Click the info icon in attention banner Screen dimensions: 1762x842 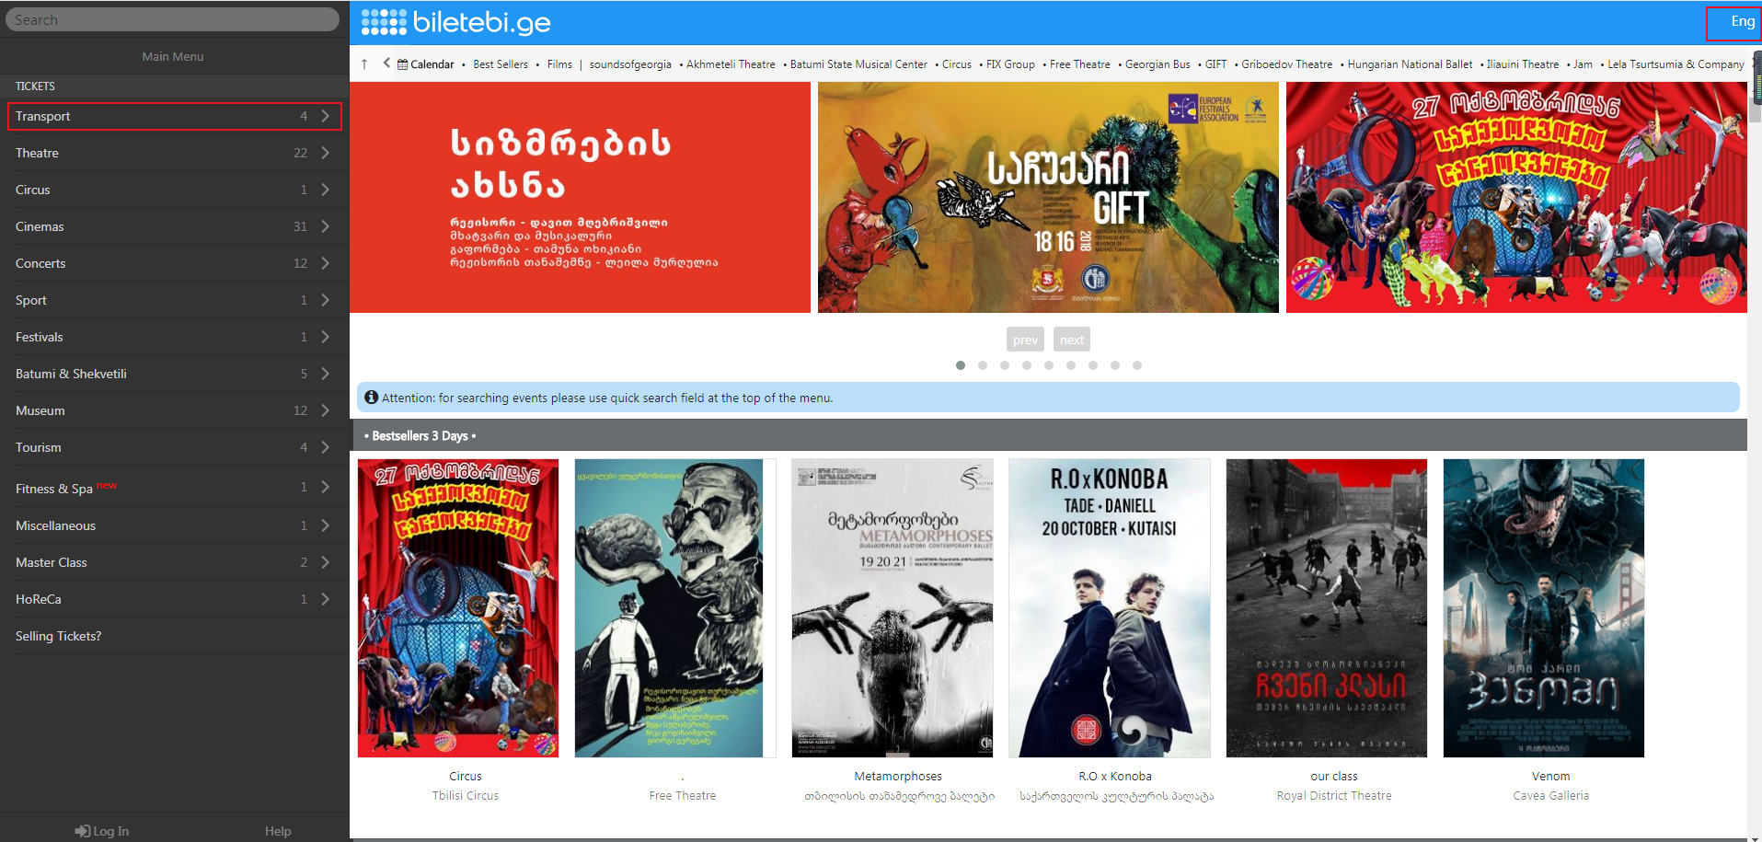(x=371, y=398)
